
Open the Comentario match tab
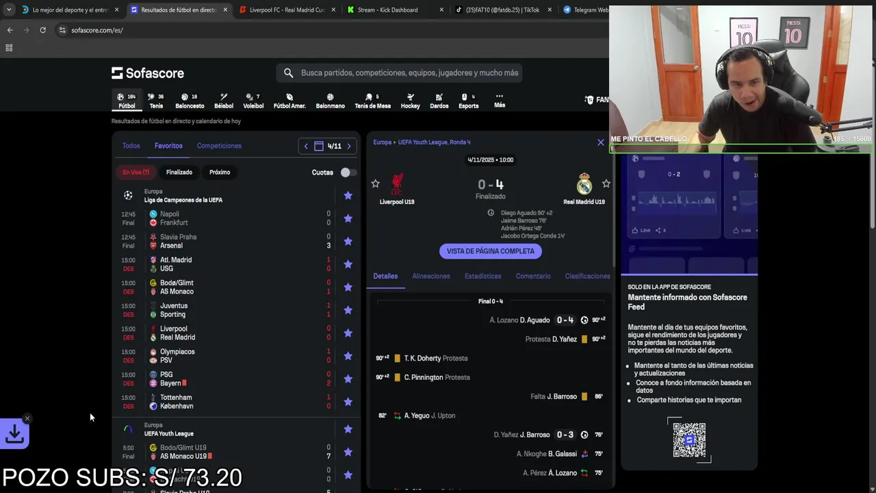pos(533,276)
